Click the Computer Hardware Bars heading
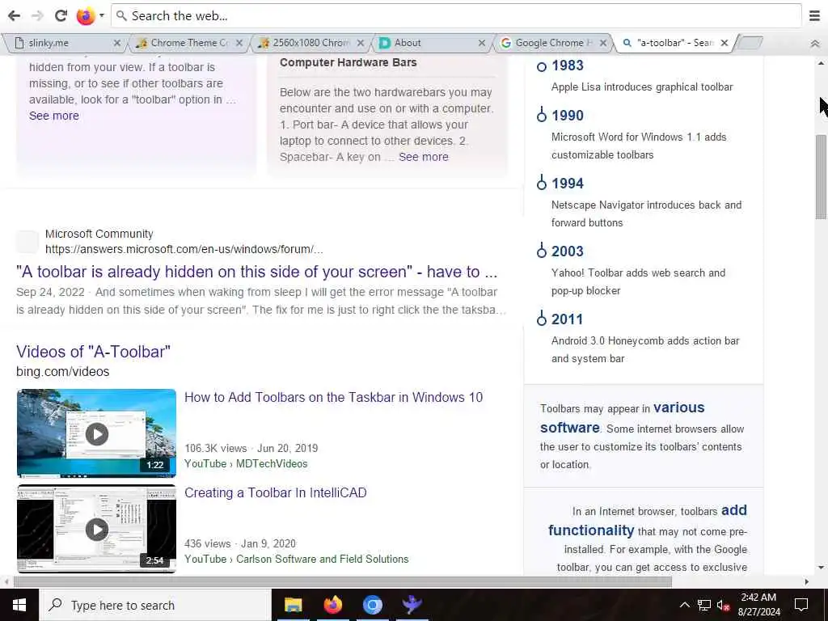Image resolution: width=828 pixels, height=621 pixels. point(348,62)
